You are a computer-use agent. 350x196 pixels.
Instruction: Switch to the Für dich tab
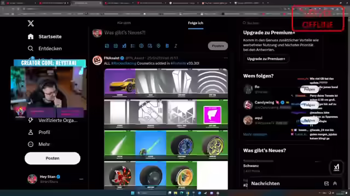coord(124,23)
